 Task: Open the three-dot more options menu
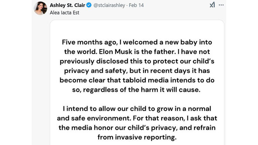pyautogui.click(x=221, y=5)
